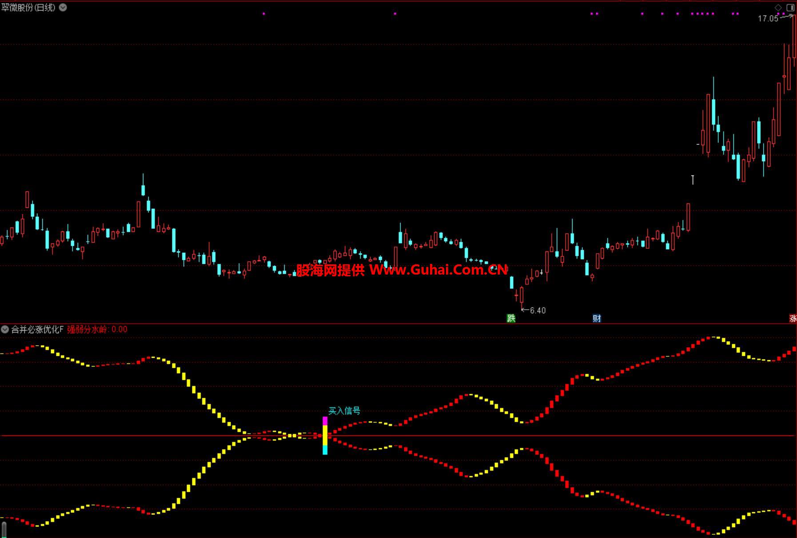Click the green 跌 event marker
This screenshot has width=797, height=538.
511,318
